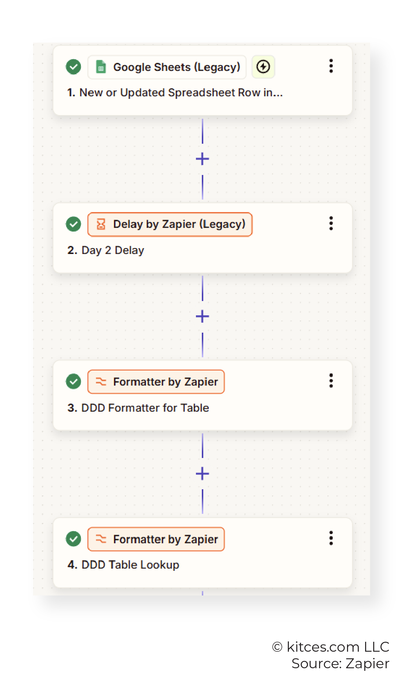Click the hourglass Delay by Zapier icon
The width and height of the screenshot is (404, 680).
tap(101, 224)
